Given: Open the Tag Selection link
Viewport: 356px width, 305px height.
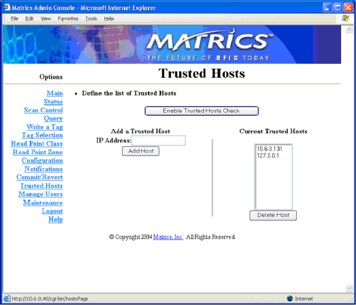Looking at the screenshot, I should (x=43, y=136).
